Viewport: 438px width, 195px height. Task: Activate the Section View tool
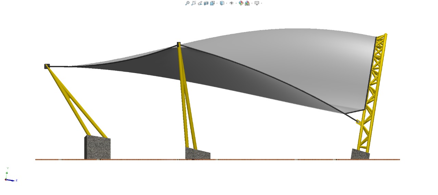point(206,3)
